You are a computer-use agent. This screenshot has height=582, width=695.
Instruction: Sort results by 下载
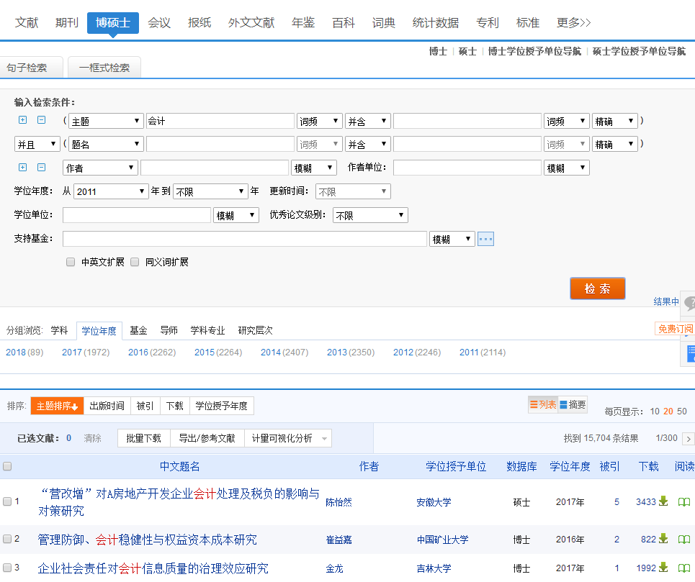(174, 406)
